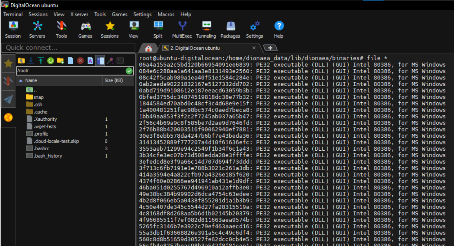Click the new tab plus button
The height and width of the screenshot is (246, 454).
click(270, 48)
